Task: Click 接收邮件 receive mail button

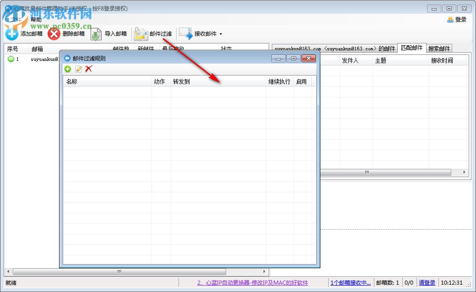Action: pos(198,34)
